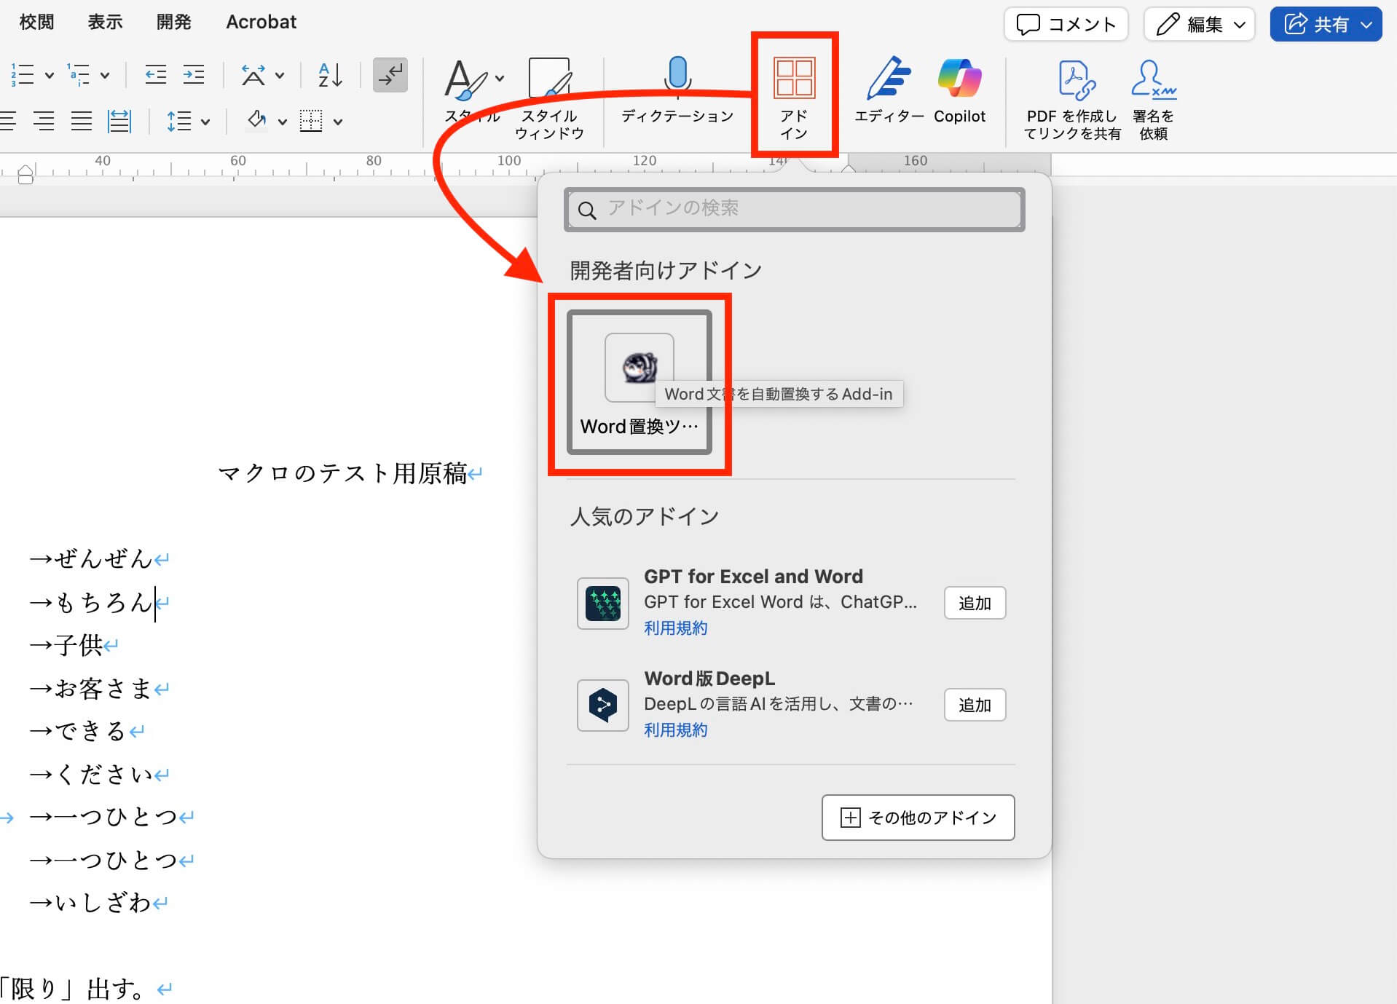Click the left indent ruler marker

(25, 175)
